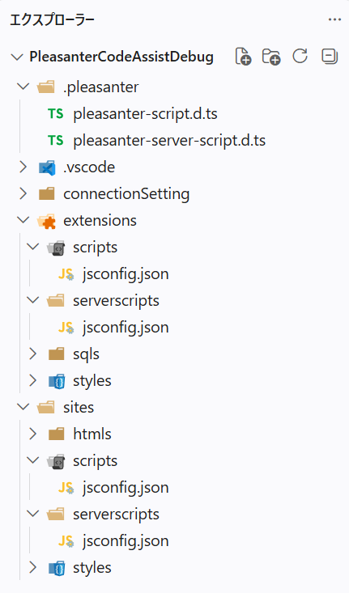Select the styles label under sites
349x593 pixels.
pos(92,569)
